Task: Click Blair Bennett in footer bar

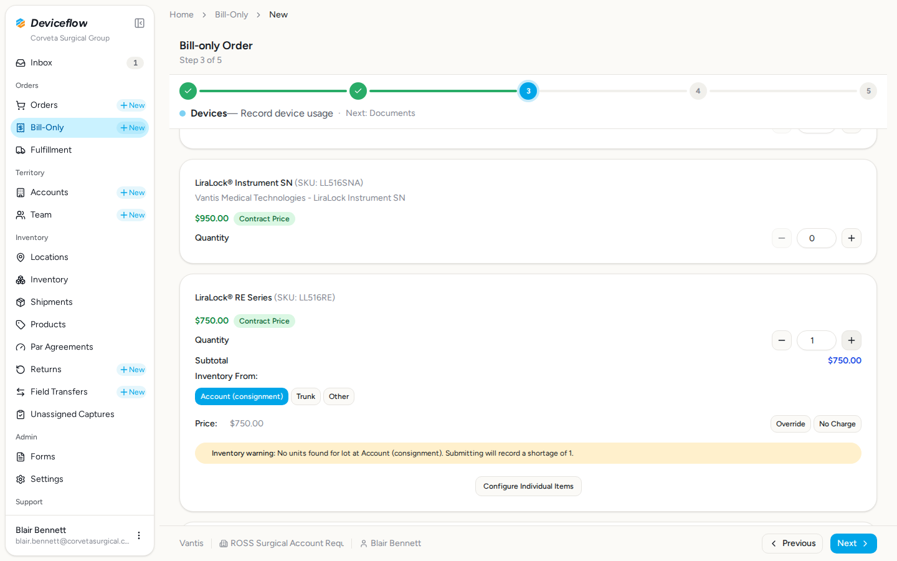Action: [391, 544]
